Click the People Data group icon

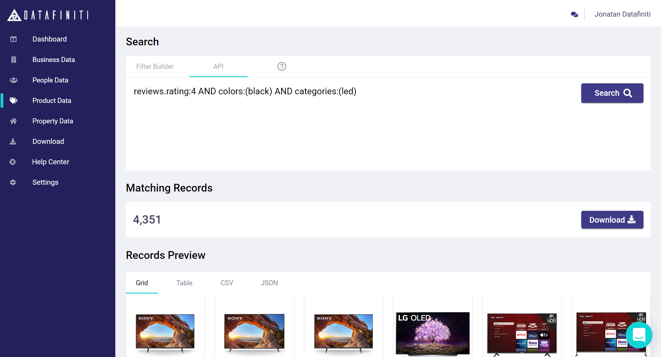[13, 80]
